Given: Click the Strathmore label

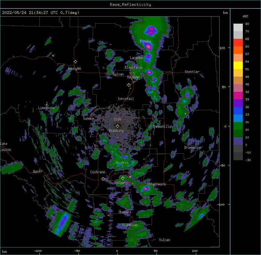Looking at the screenshot, I should 156,184.
